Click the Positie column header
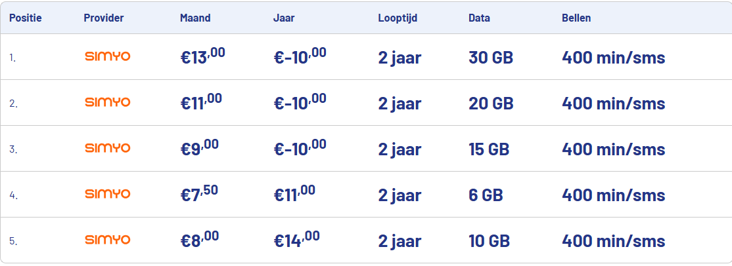 click(x=26, y=18)
